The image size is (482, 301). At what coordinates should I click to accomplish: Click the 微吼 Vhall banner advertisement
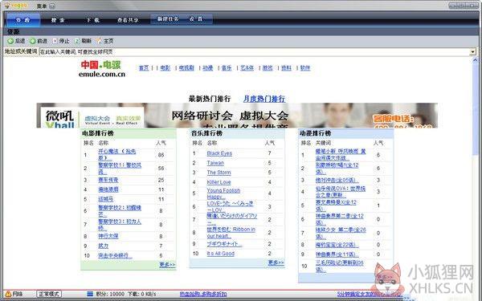[237, 116]
